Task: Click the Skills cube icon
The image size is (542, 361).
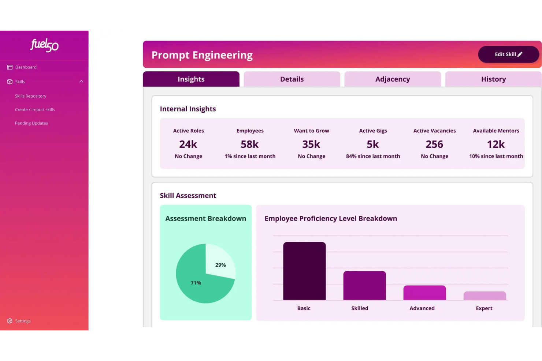Action: (10, 82)
